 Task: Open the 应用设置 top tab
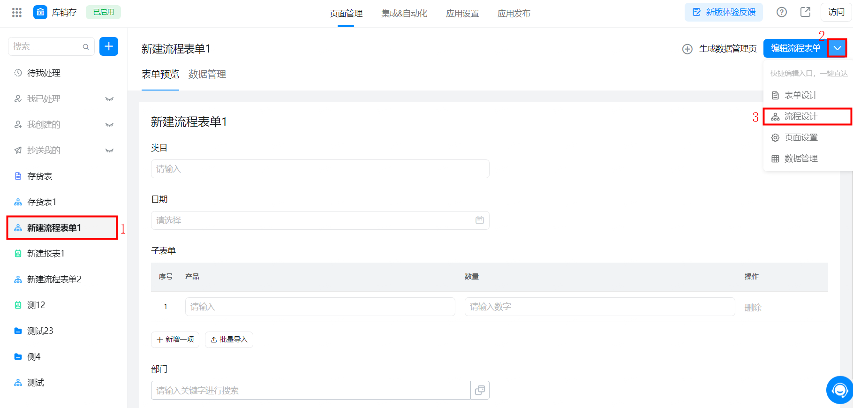point(462,14)
